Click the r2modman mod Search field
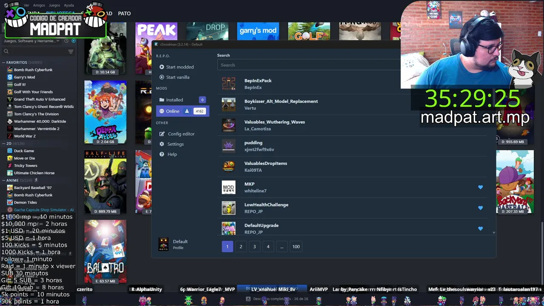The width and height of the screenshot is (544, 306). [x=309, y=65]
